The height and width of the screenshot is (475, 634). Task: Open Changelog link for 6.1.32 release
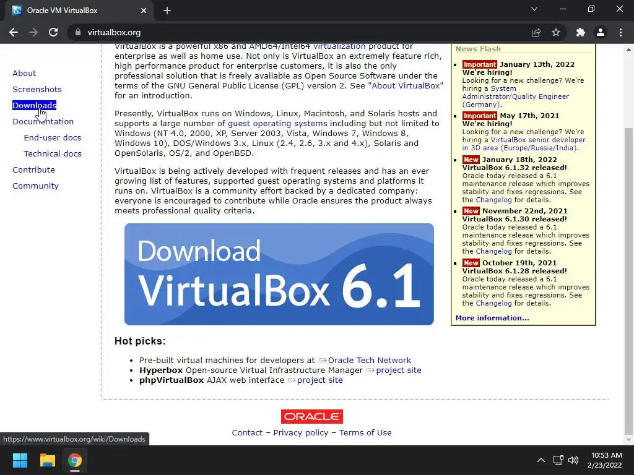pyautogui.click(x=493, y=200)
